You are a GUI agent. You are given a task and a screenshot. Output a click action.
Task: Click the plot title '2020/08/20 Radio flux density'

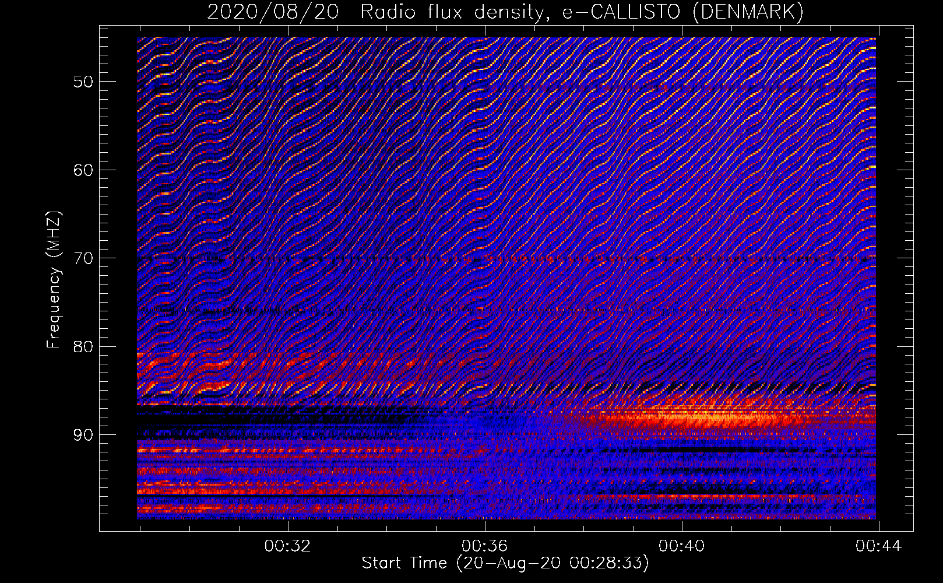coord(378,12)
